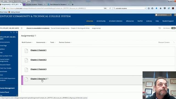Open Start-up (Open First) in the course menu

point(6,56)
